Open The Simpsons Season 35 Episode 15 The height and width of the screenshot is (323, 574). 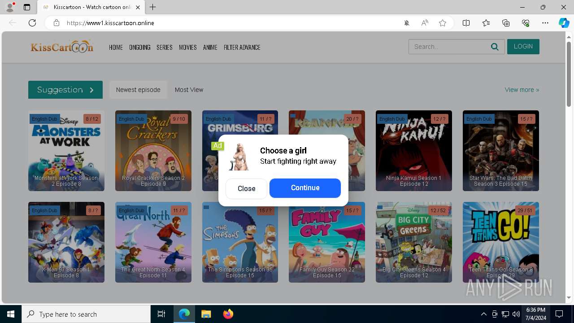240,242
